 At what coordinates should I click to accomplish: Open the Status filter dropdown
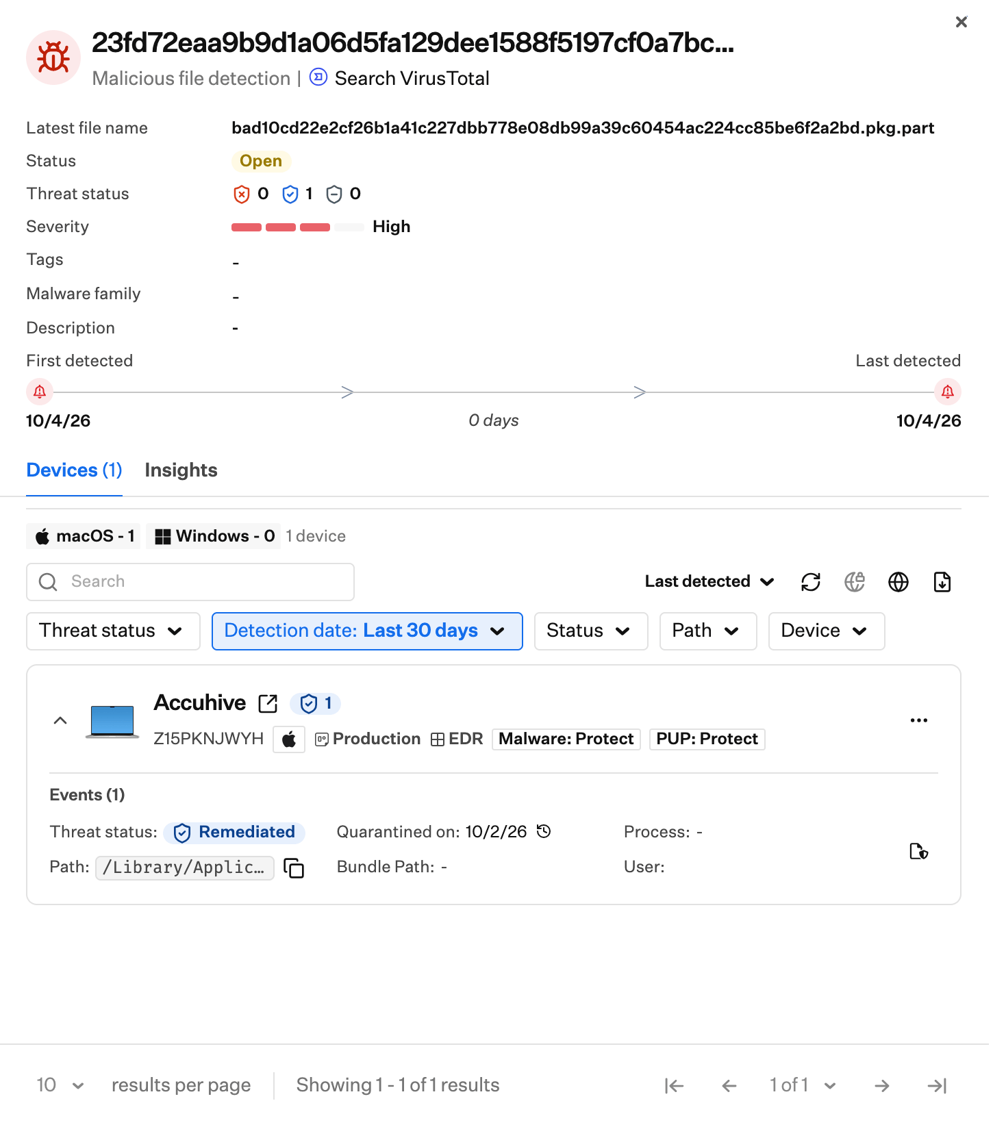click(x=591, y=631)
